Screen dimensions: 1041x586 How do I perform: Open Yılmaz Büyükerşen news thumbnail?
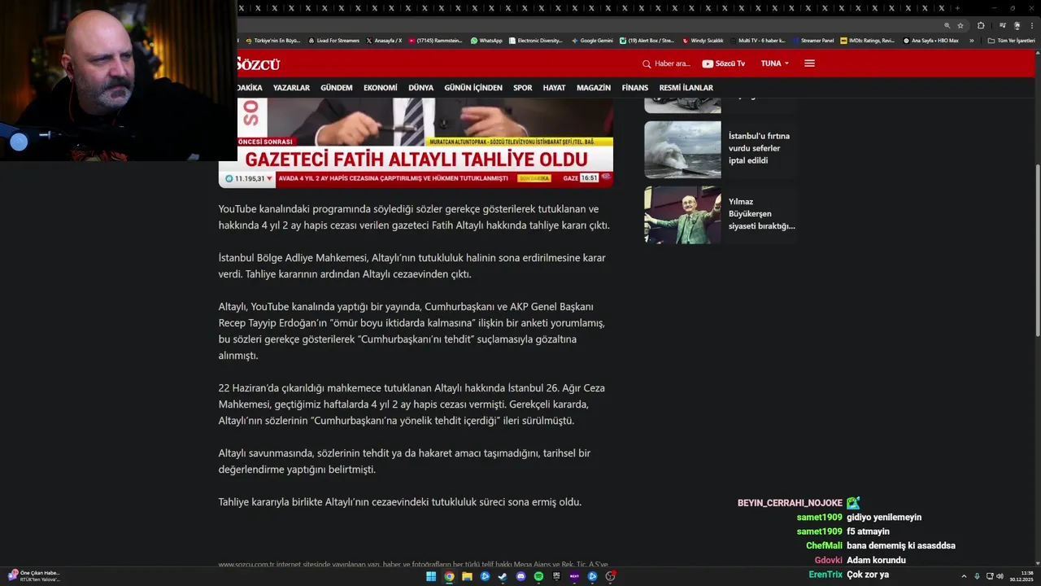[x=682, y=215]
